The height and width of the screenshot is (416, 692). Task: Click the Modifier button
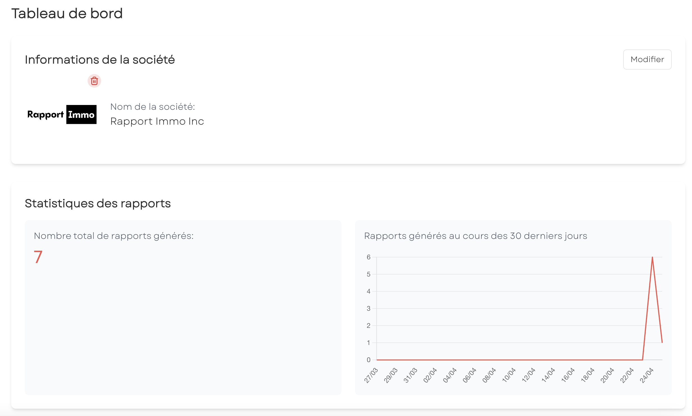click(647, 60)
